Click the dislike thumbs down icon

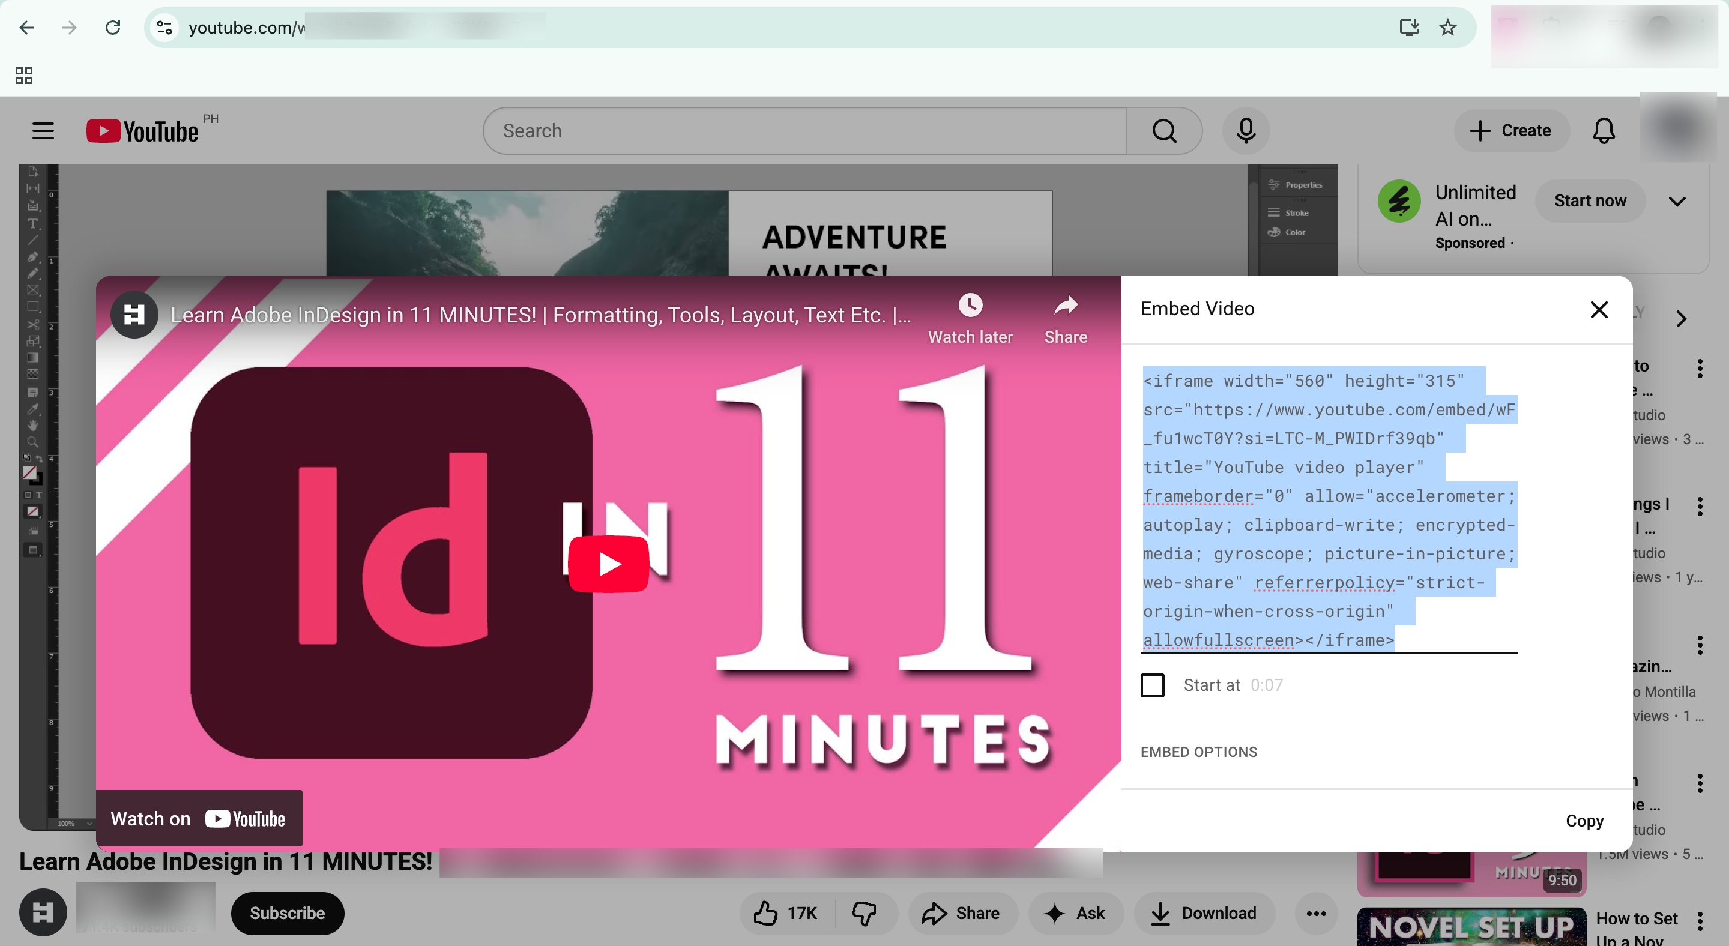tap(864, 913)
